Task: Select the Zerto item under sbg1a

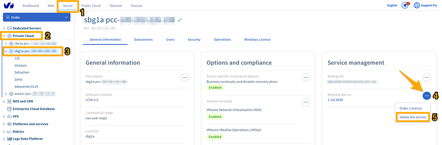Action: tap(19, 79)
